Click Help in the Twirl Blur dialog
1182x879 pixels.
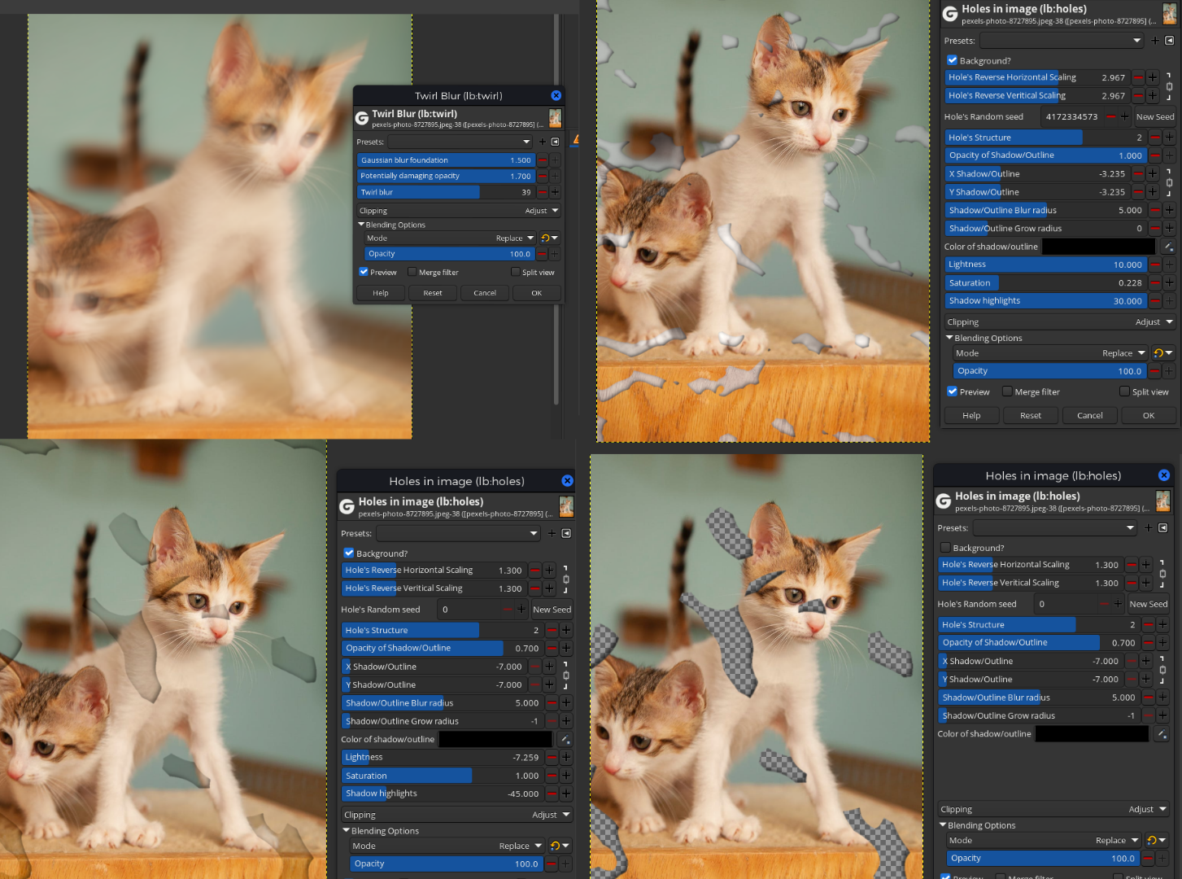[x=381, y=293]
